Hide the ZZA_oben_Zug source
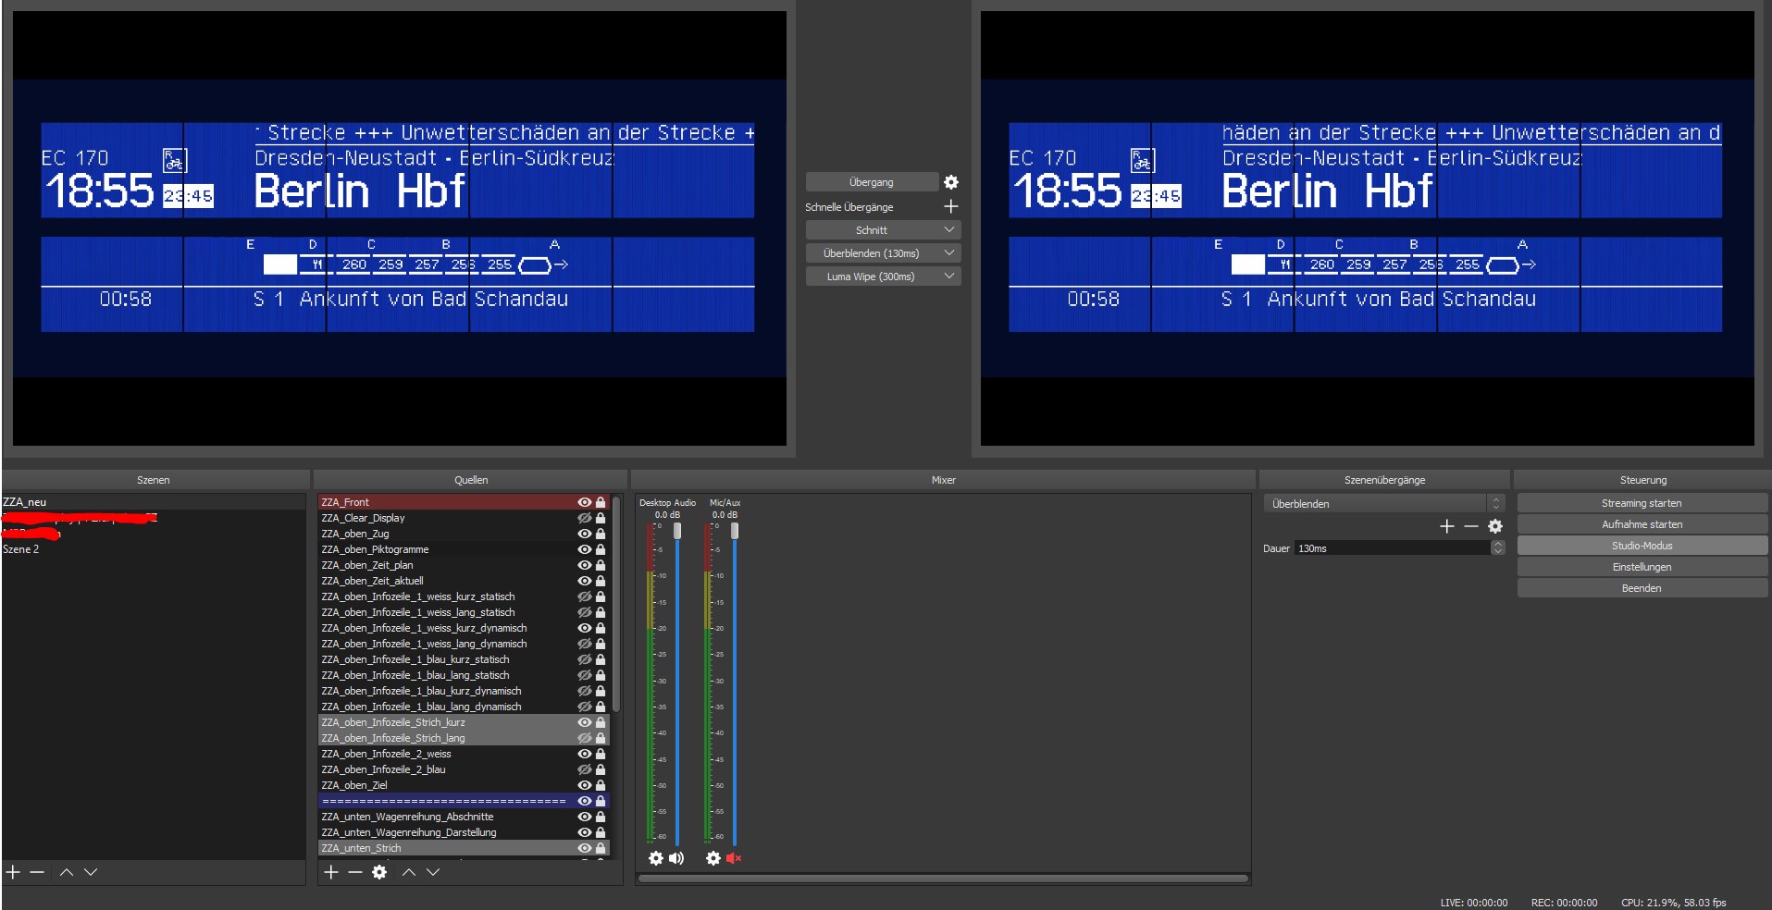Screen dimensions: 1772x910 click(585, 534)
